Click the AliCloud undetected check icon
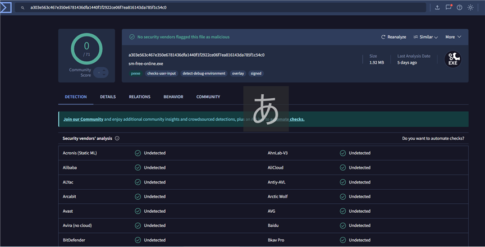Image resolution: width=485 pixels, height=247 pixels. (343, 167)
